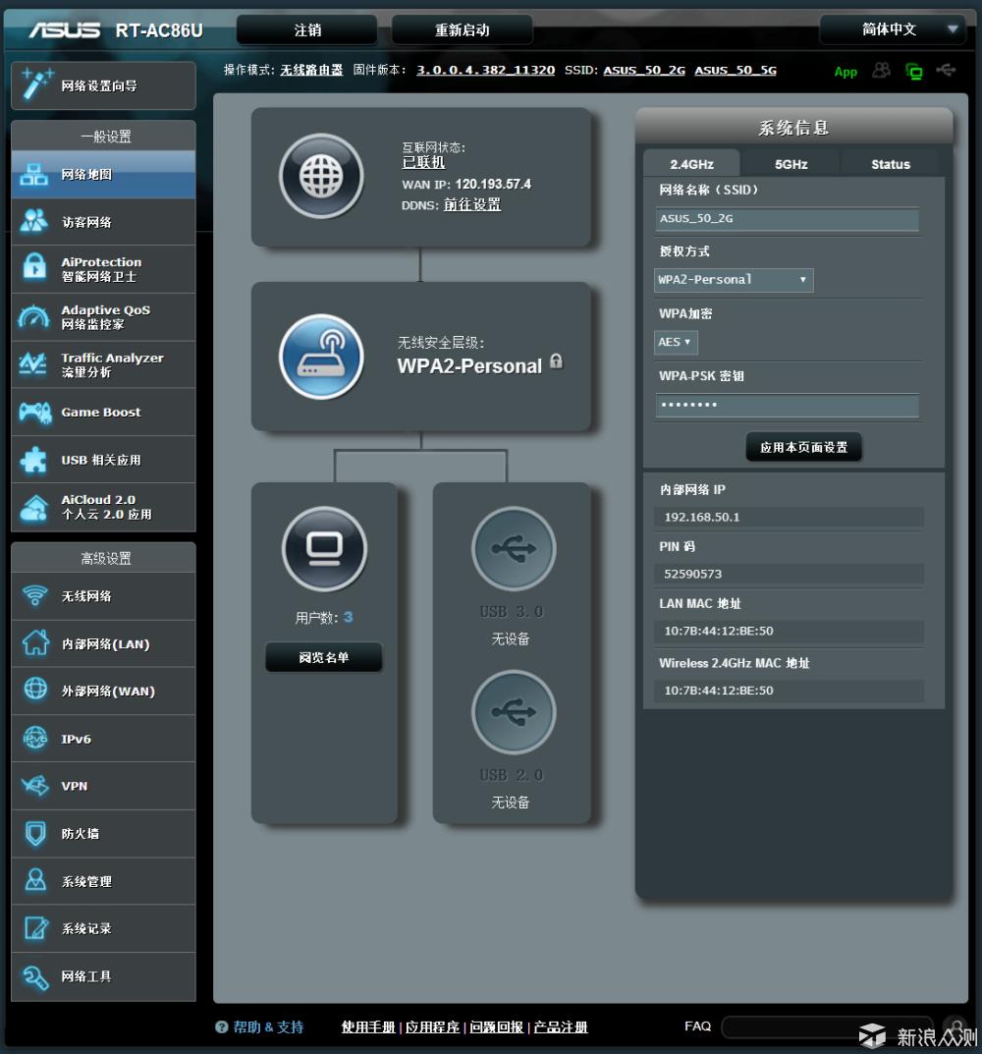Click the USB 3.0 device icon
Screen dimensions: 982x1054
pyautogui.click(x=513, y=549)
